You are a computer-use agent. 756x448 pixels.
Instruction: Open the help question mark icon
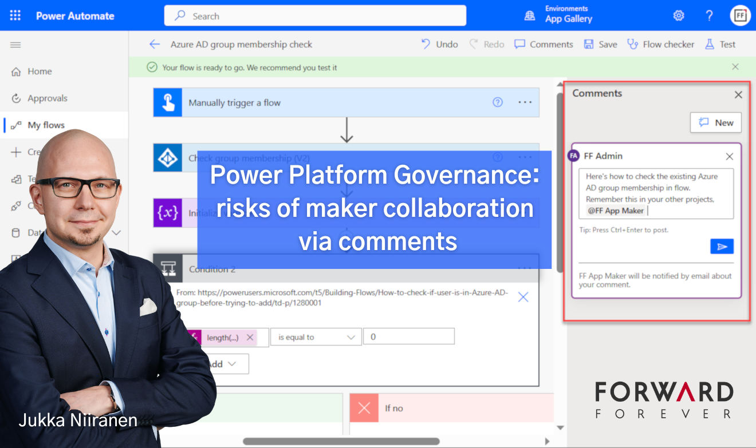[709, 15]
